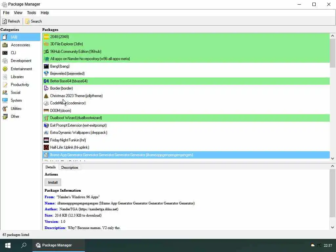Click the Search label in the toolbar
Screen dimensions: 336x252
[36, 21]
